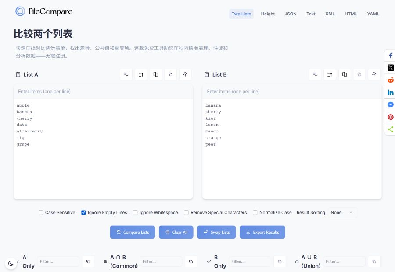Select sort descending for List A
This screenshot has width=395, height=272.
[x=126, y=75]
